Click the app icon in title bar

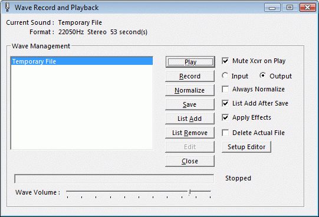coord(7,7)
